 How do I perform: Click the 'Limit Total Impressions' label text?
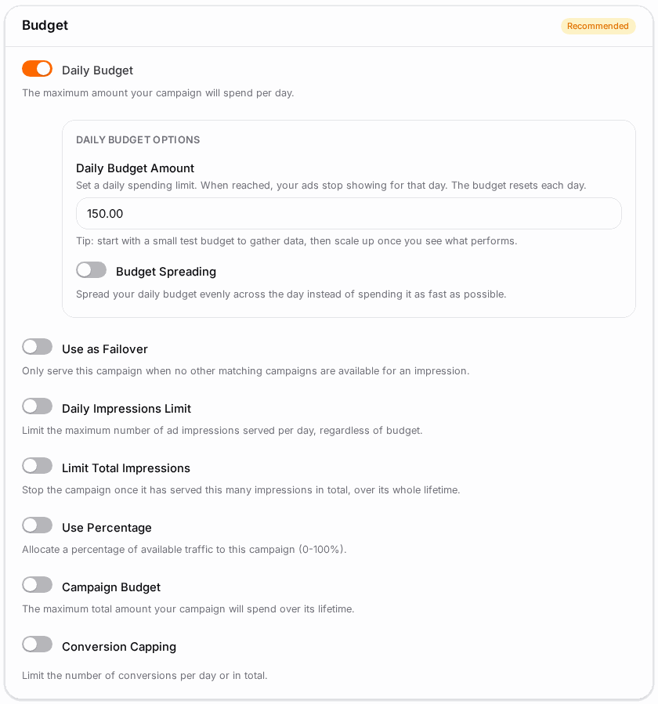(x=126, y=468)
